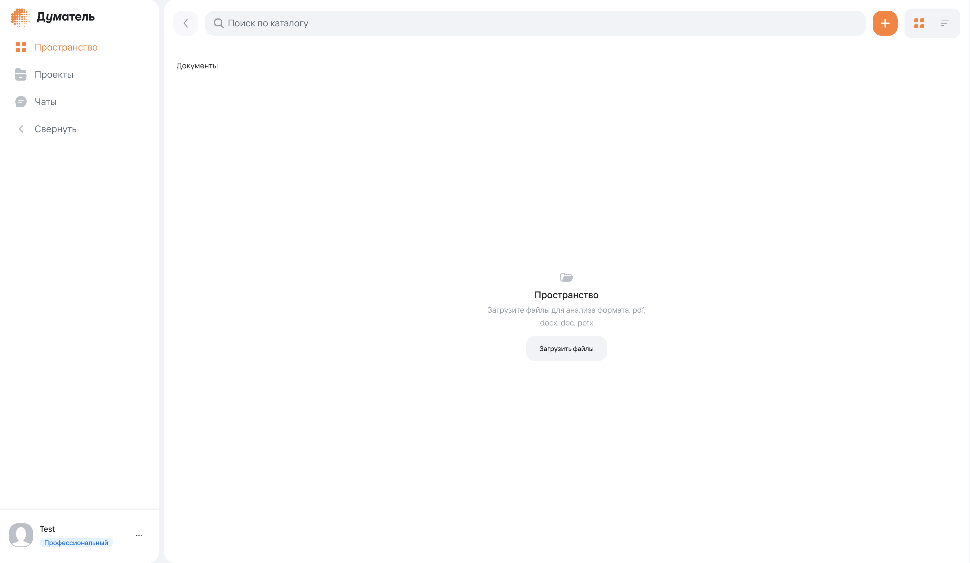
Task: Click the Документы breadcrumb label
Action: [197, 66]
